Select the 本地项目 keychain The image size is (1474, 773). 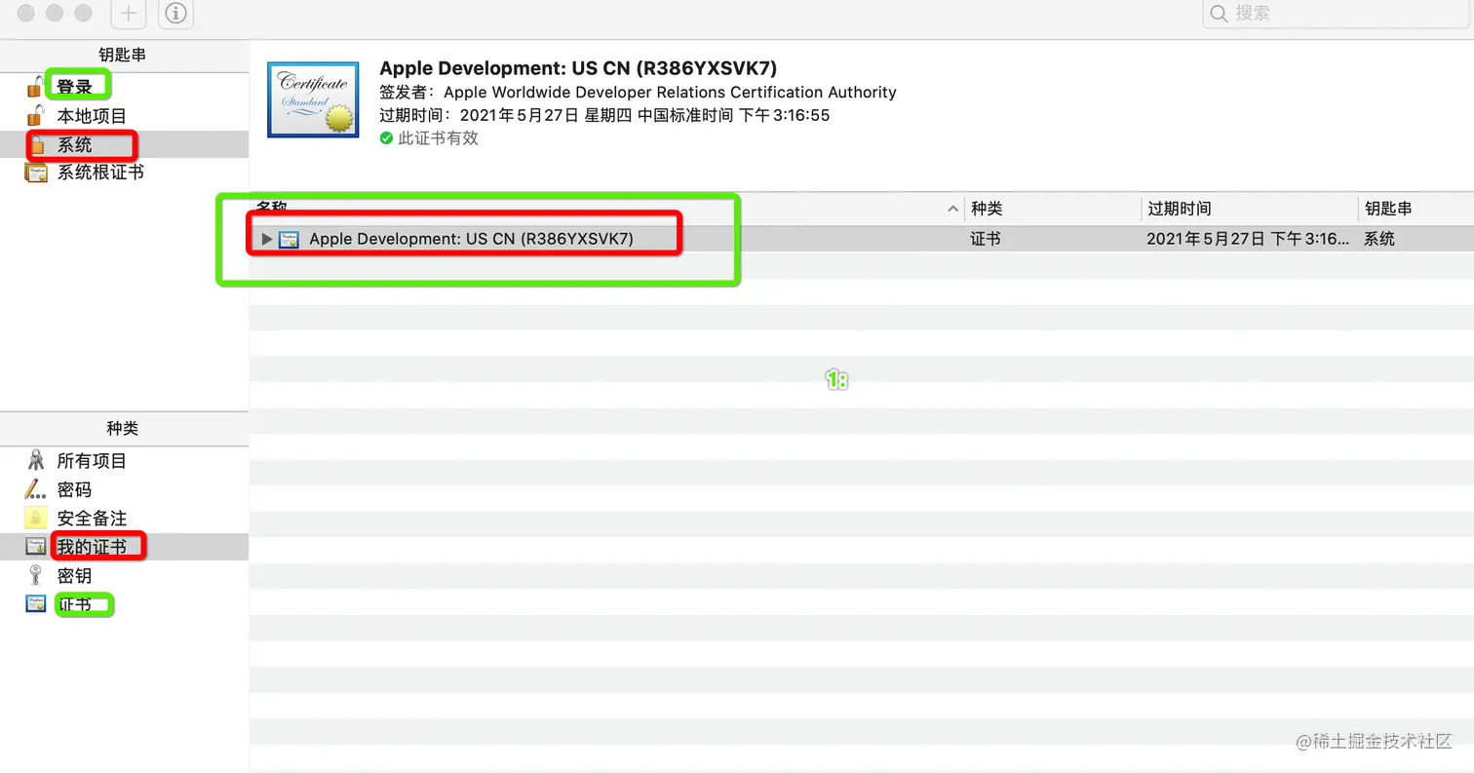point(92,116)
